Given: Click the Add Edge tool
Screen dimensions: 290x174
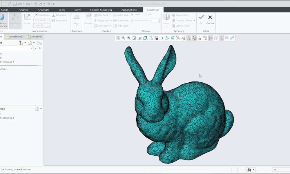Looking at the screenshot, I should (x=121, y=26).
